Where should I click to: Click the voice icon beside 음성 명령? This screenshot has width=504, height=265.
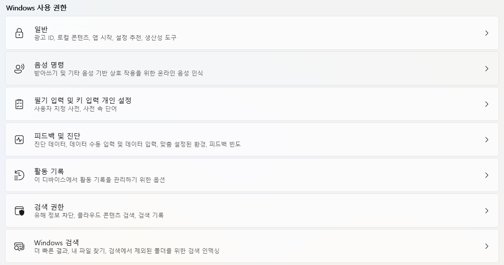tap(19, 69)
